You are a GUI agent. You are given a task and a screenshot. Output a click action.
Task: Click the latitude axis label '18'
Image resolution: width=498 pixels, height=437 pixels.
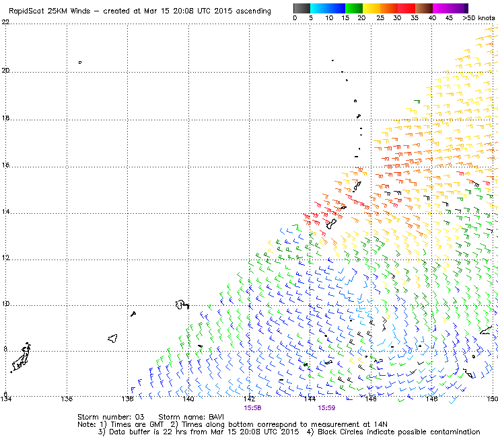point(5,118)
